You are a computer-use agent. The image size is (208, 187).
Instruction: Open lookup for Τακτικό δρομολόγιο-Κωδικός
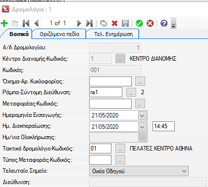(120, 149)
